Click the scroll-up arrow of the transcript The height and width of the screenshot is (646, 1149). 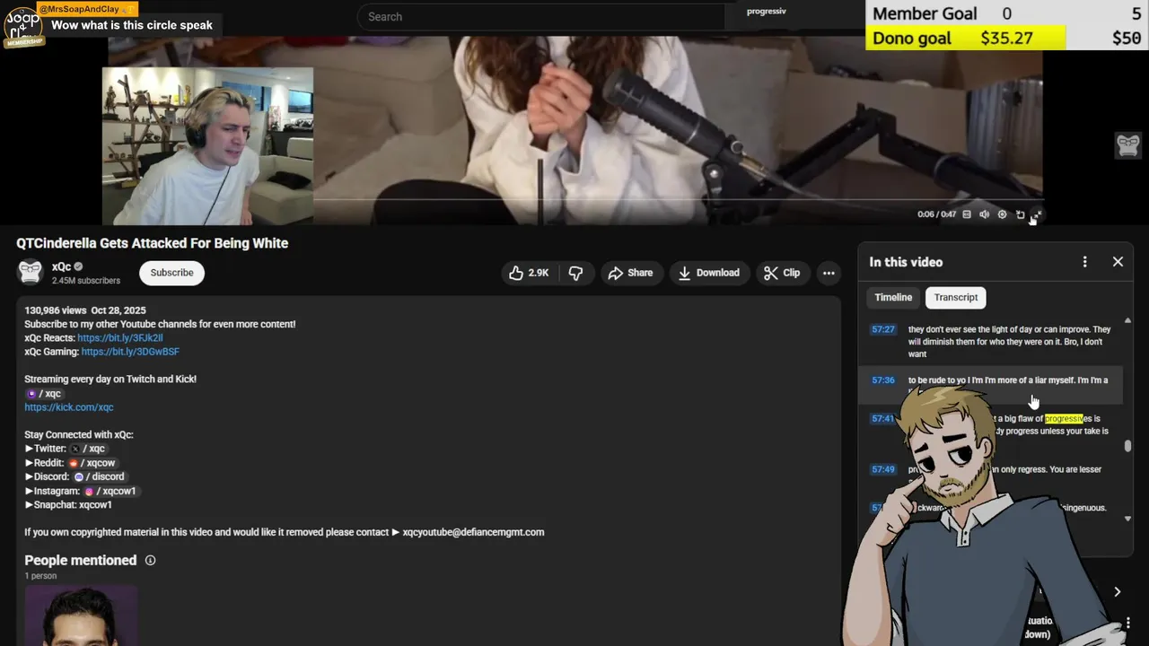tap(1127, 320)
